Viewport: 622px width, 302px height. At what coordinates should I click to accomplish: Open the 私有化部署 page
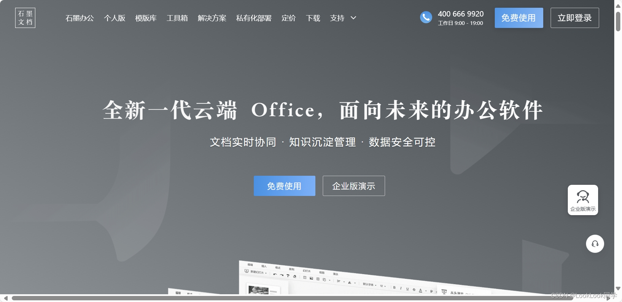pyautogui.click(x=254, y=18)
